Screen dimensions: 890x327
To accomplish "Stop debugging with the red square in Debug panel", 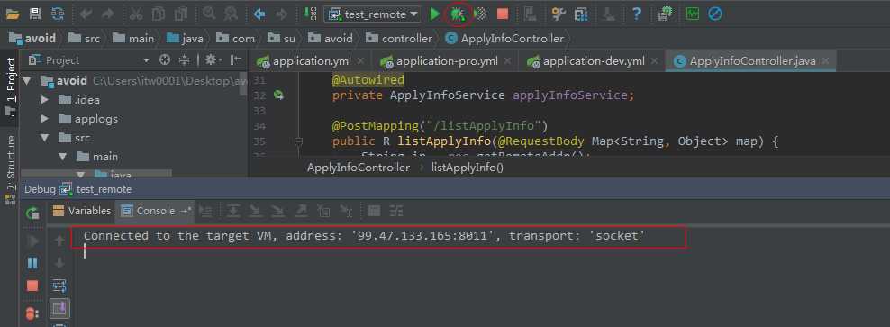I will click(33, 286).
